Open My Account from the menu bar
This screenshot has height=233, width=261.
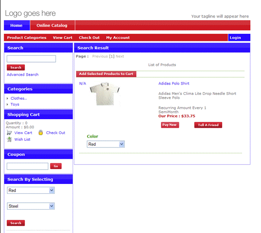tap(118, 38)
